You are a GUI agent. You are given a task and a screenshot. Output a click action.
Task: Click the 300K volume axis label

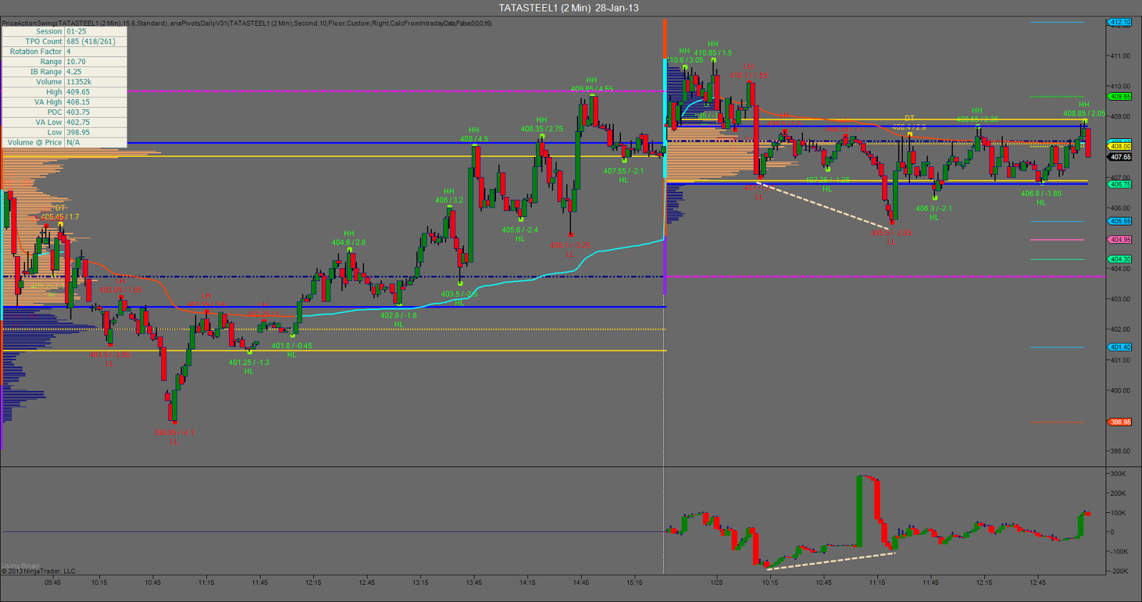tap(1118, 474)
